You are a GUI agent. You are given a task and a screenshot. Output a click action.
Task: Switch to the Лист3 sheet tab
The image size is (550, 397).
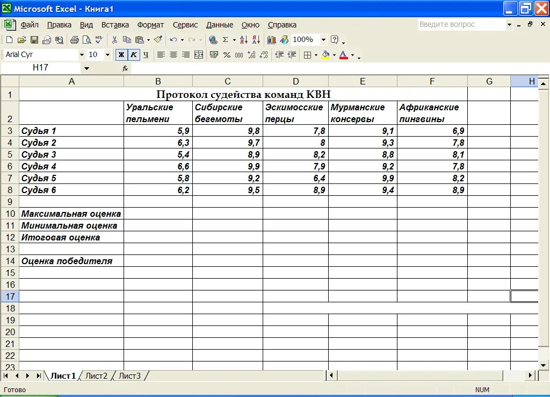[x=129, y=376]
